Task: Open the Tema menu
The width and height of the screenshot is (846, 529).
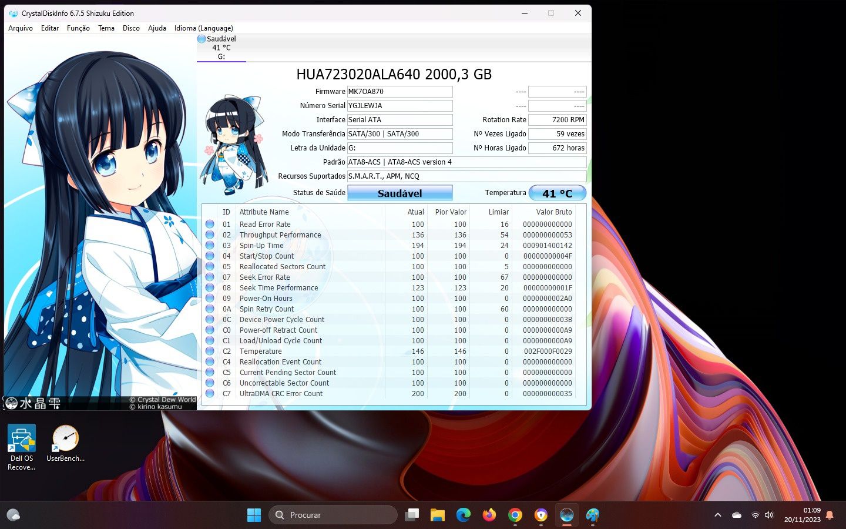Action: pos(106,28)
